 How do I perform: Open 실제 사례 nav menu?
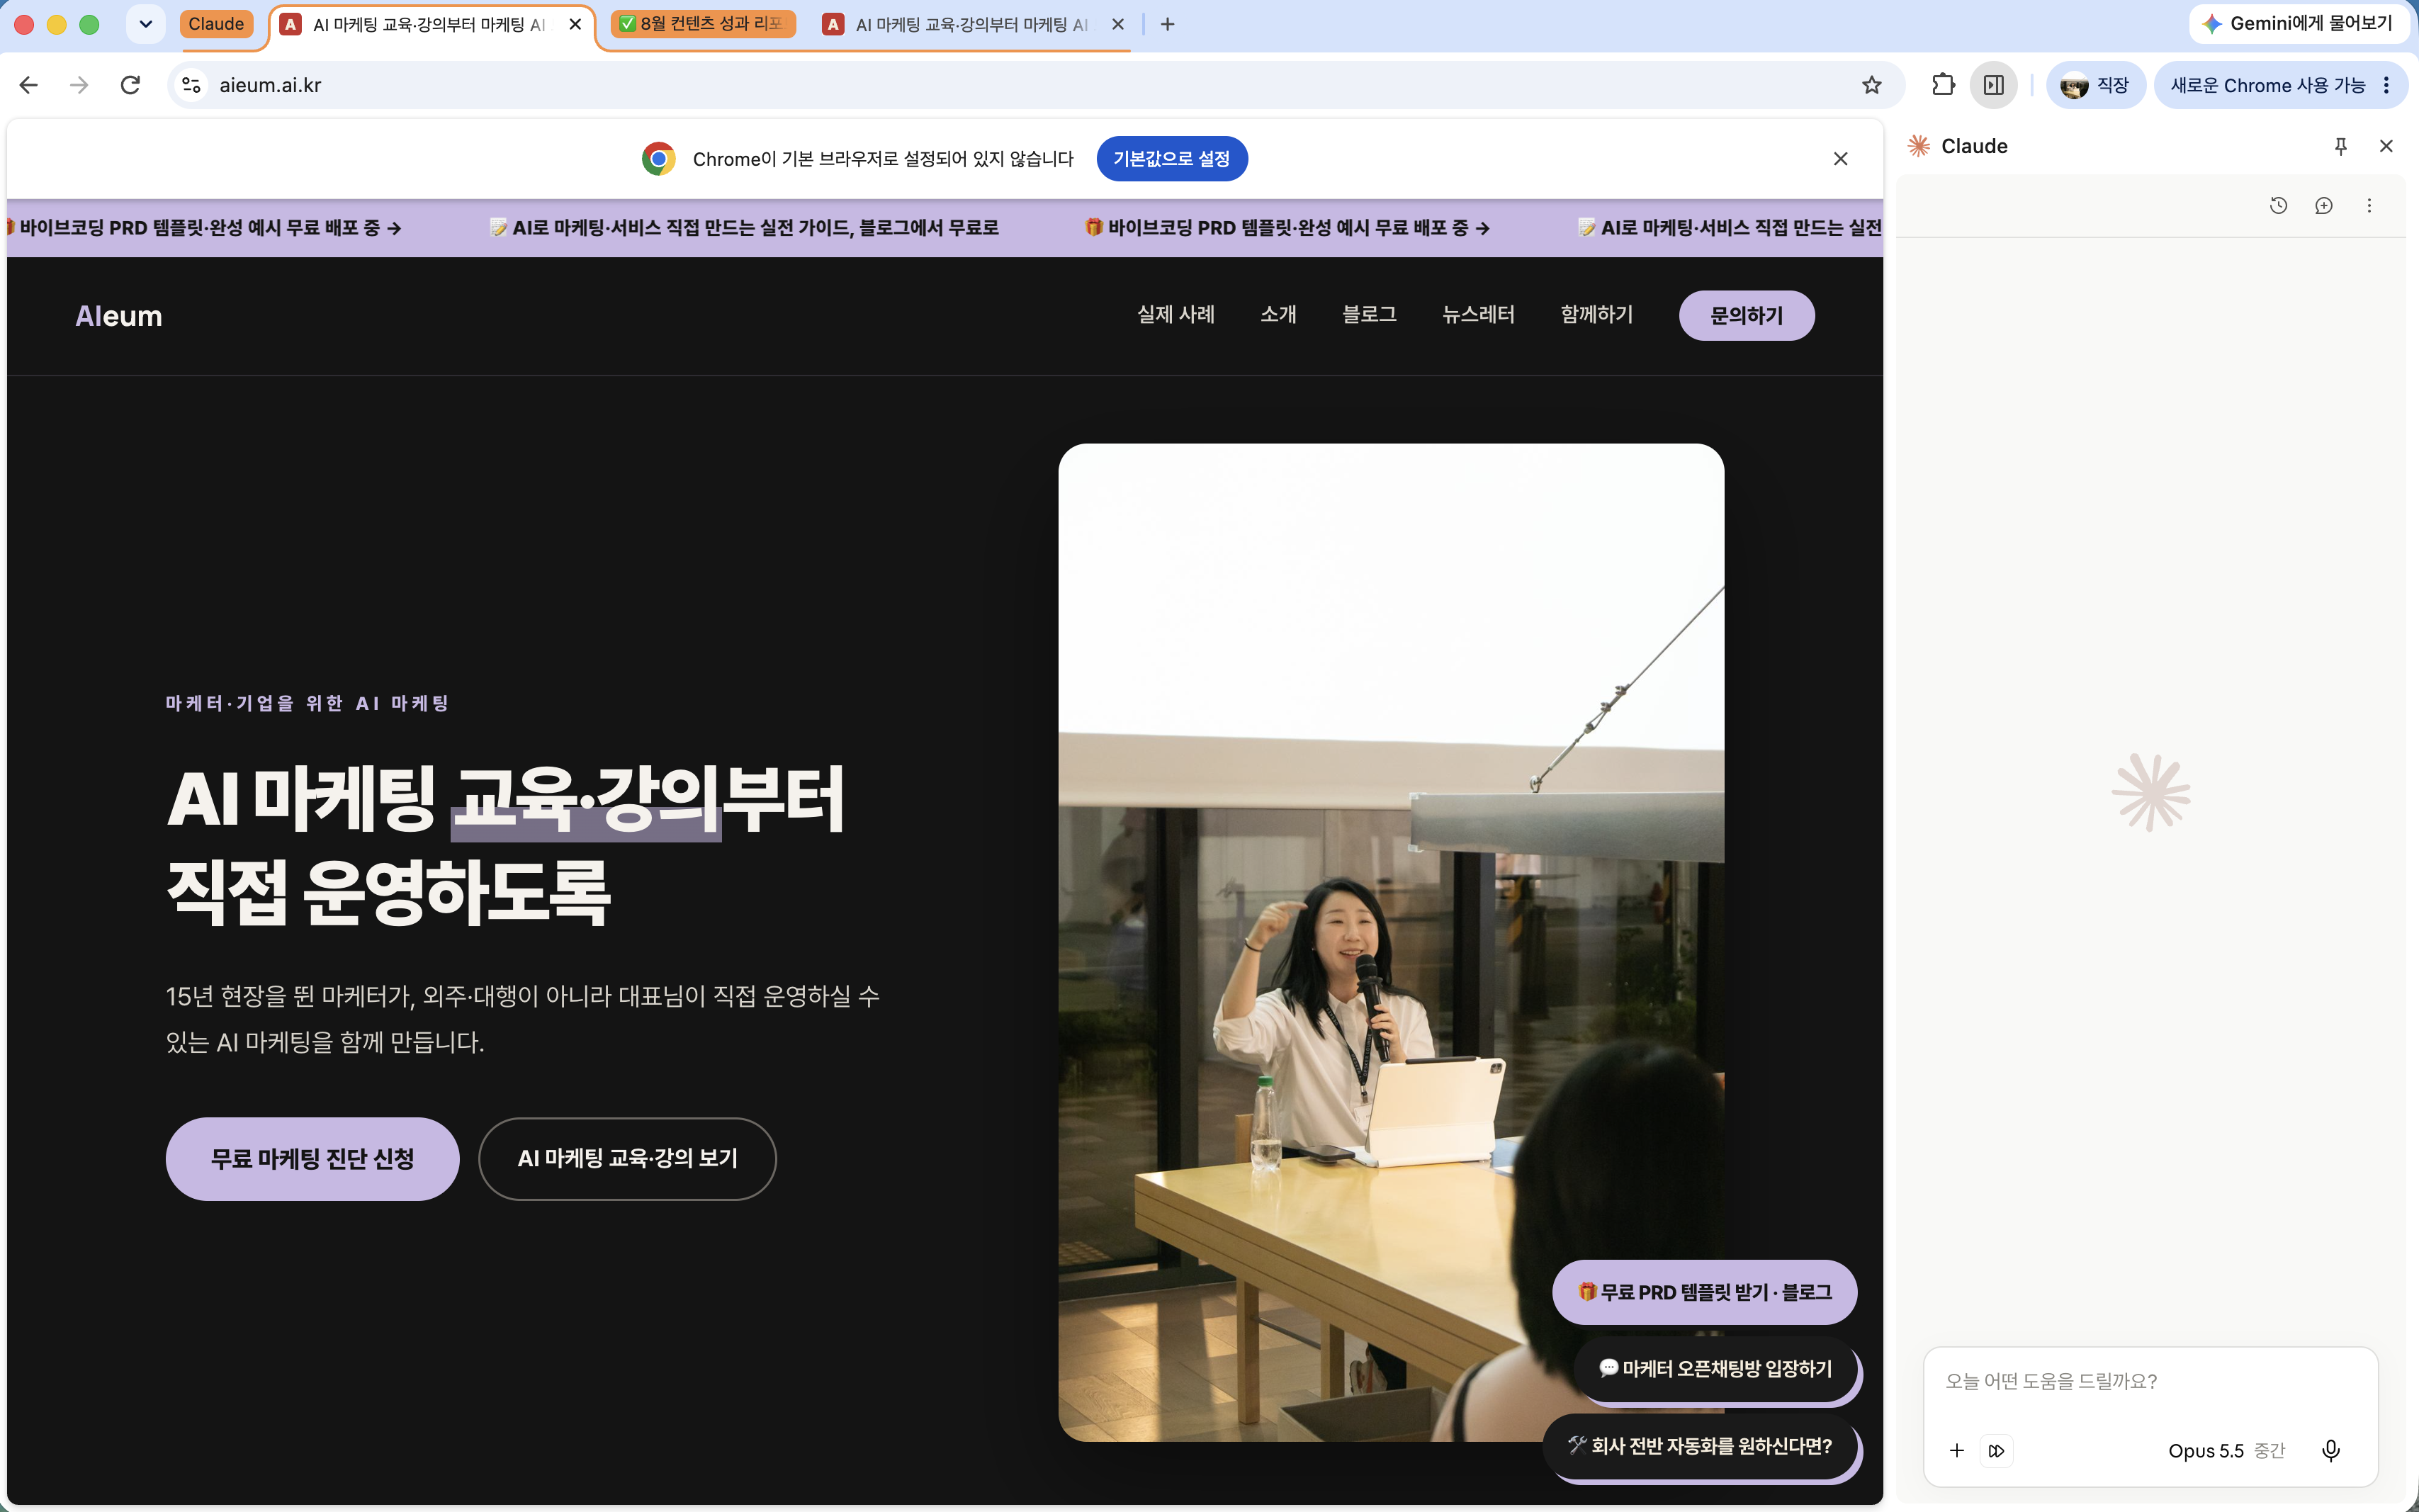1176,315
